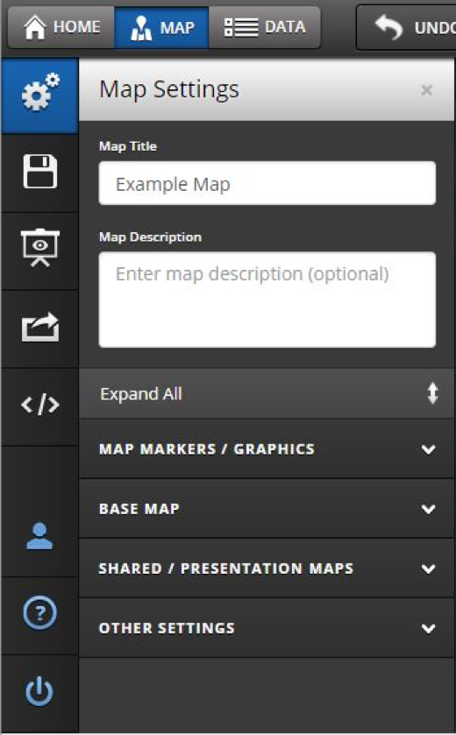Toggle the Expand All arrows icon
Screen dimensions: 456x735
pos(432,393)
